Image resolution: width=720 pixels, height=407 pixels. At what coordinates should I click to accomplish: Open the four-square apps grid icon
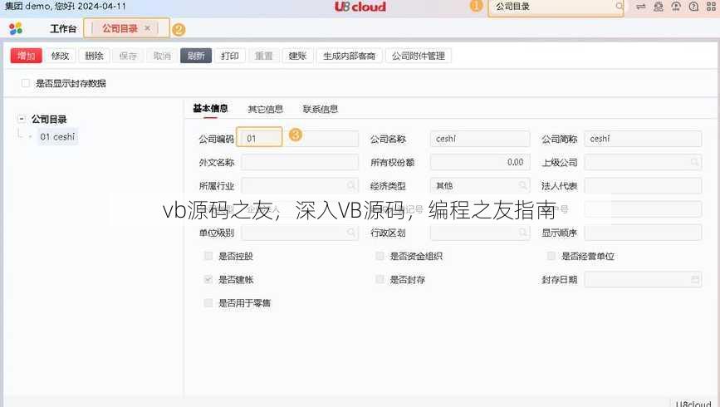(x=711, y=7)
